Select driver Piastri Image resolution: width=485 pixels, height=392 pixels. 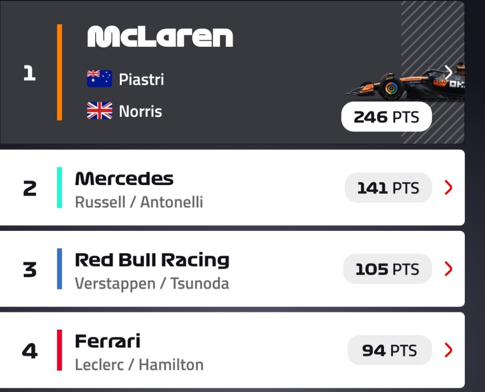click(141, 79)
